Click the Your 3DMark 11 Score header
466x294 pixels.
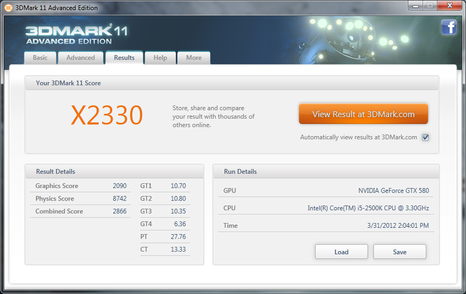[x=232, y=83]
